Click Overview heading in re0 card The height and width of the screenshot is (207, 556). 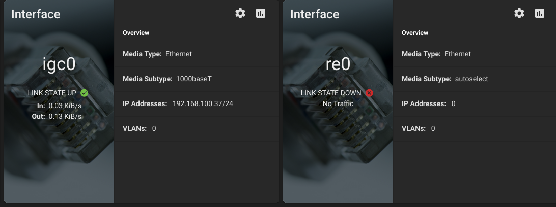tap(415, 33)
